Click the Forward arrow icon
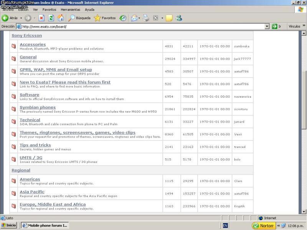The image size is (307, 230). [x=28, y=18]
